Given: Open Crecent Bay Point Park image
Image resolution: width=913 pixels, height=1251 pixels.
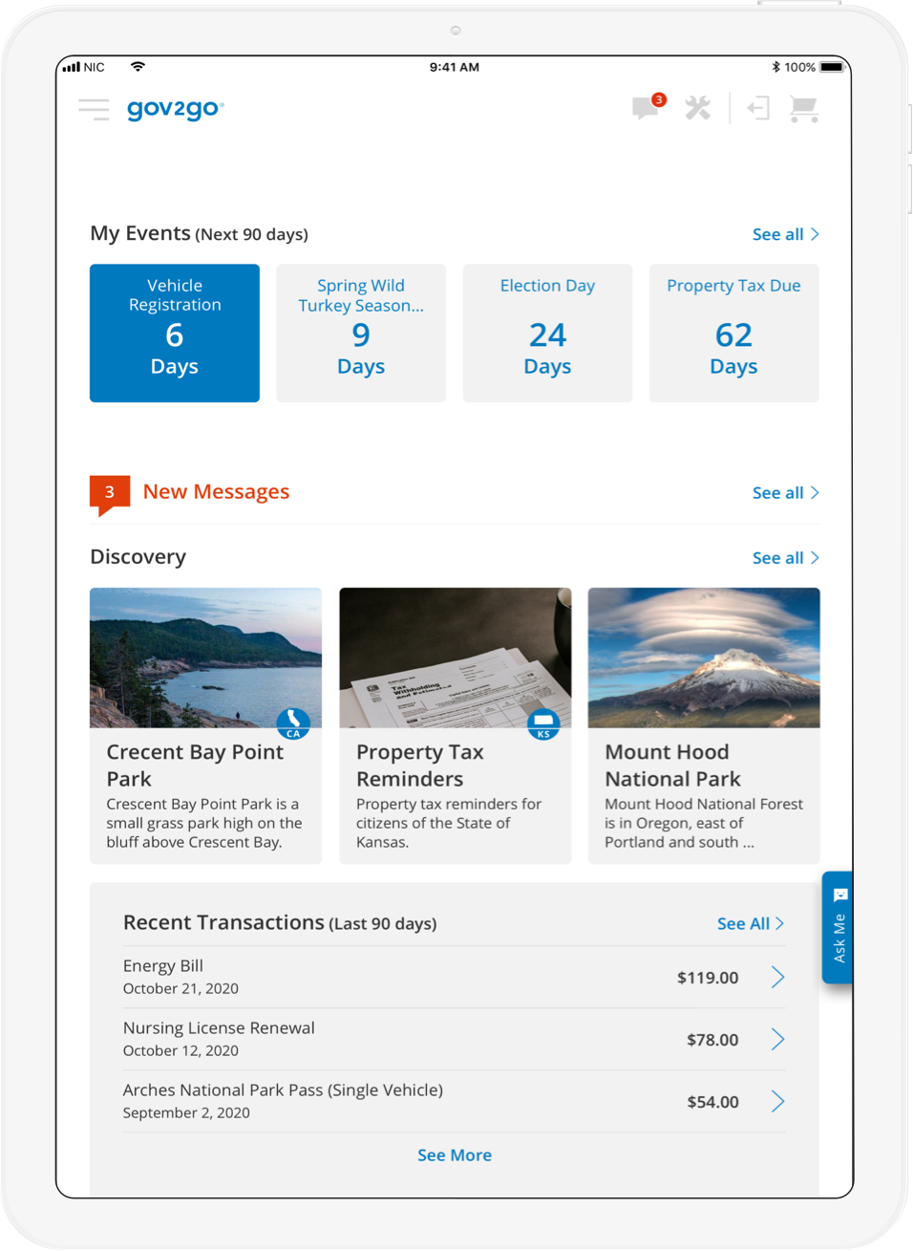Looking at the screenshot, I should pyautogui.click(x=205, y=658).
